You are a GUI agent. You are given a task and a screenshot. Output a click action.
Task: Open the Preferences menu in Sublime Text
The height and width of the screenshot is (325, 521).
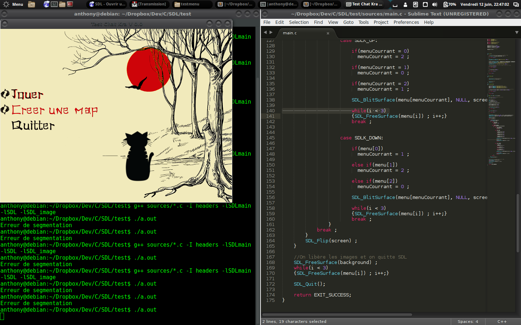click(x=406, y=22)
